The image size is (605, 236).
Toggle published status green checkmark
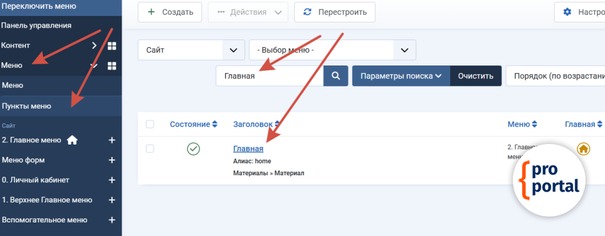coord(193,149)
